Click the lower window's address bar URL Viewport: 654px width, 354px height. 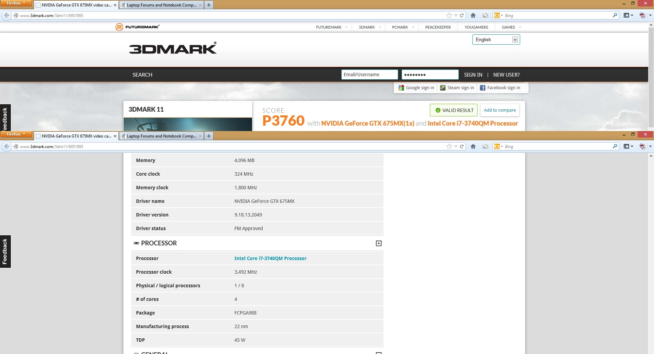51,147
